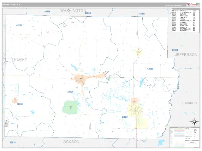202x151 pixels.
Task: Click the compass rose symbol
Action: (x=194, y=122)
